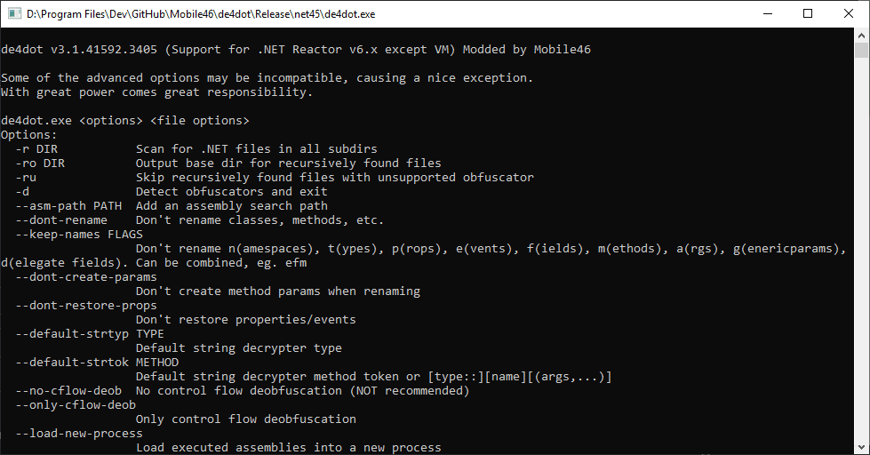Click the 'Options:' heading text
Image resolution: width=870 pixels, height=455 pixels.
pyautogui.click(x=28, y=135)
